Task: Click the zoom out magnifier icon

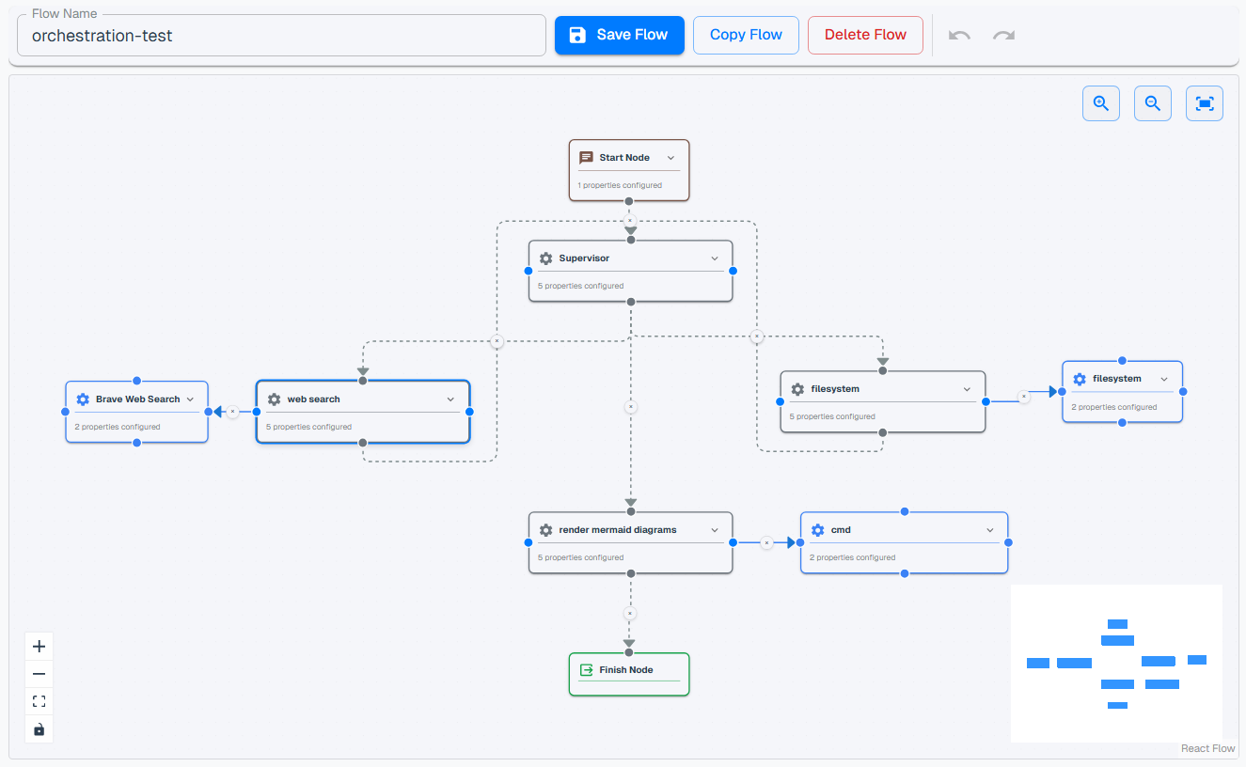Action: (1152, 103)
